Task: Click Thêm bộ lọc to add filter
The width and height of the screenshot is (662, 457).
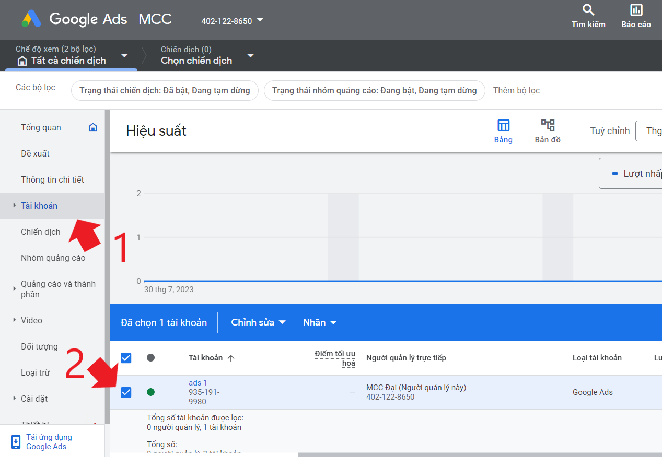Action: (516, 90)
